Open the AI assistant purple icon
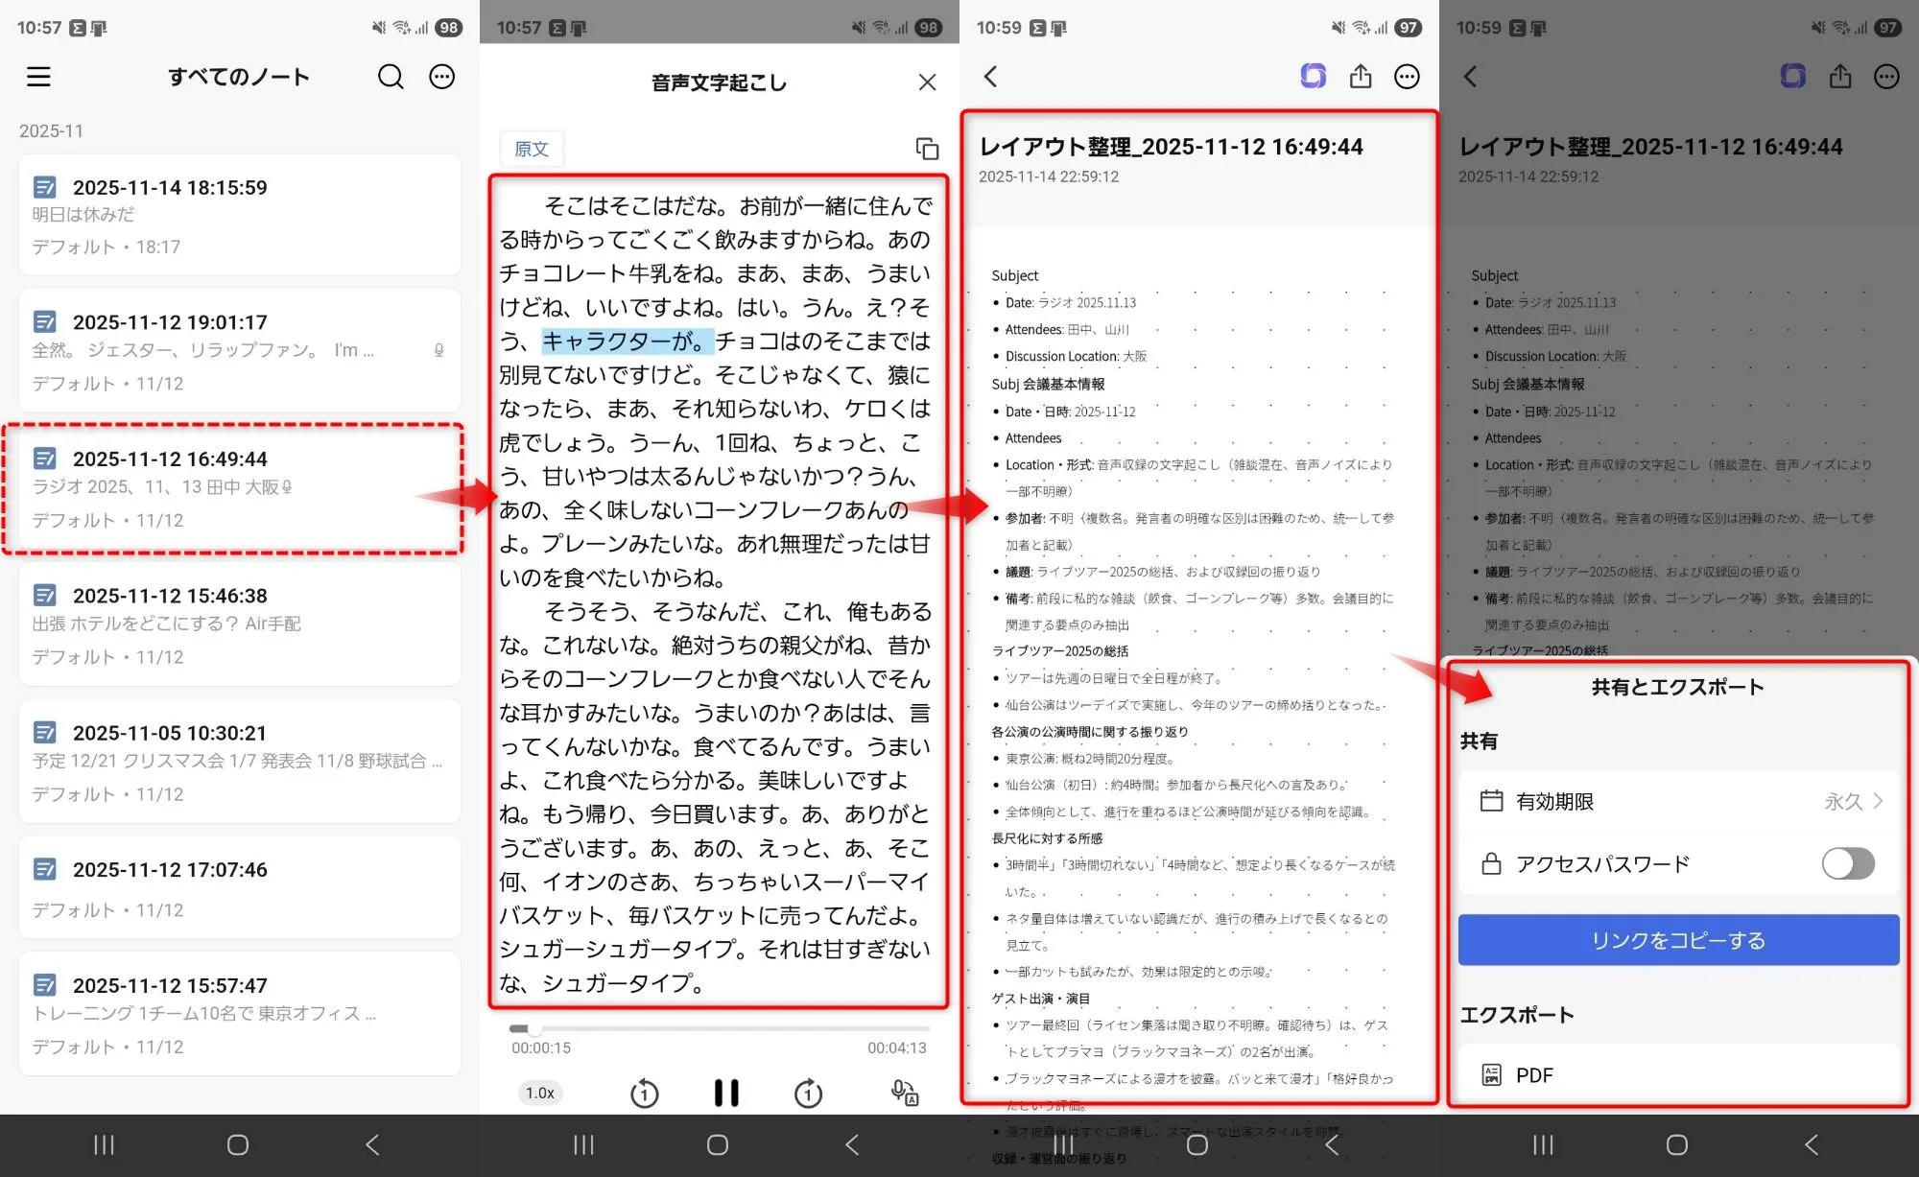 click(1313, 76)
